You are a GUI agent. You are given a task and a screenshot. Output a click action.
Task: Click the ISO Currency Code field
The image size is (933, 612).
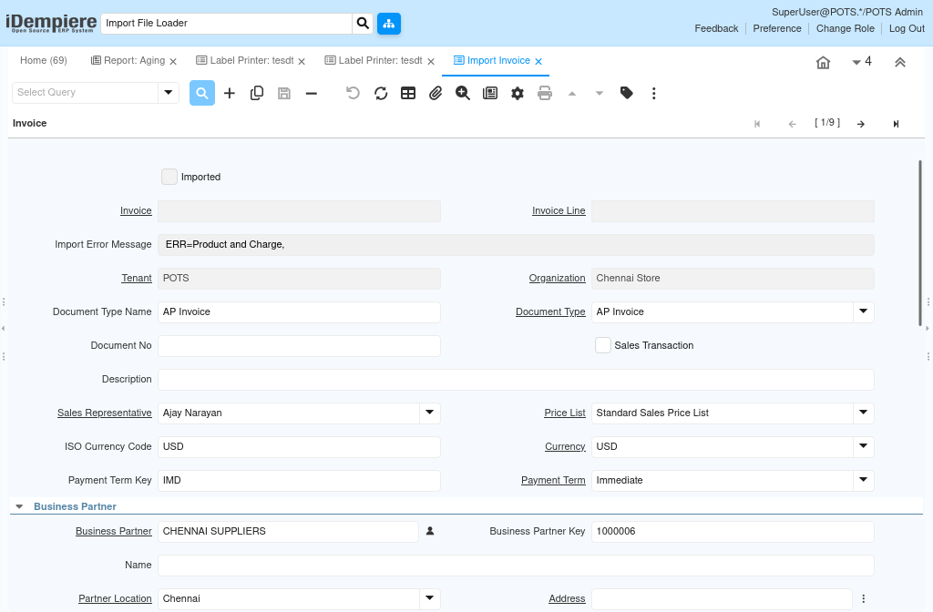pos(299,446)
